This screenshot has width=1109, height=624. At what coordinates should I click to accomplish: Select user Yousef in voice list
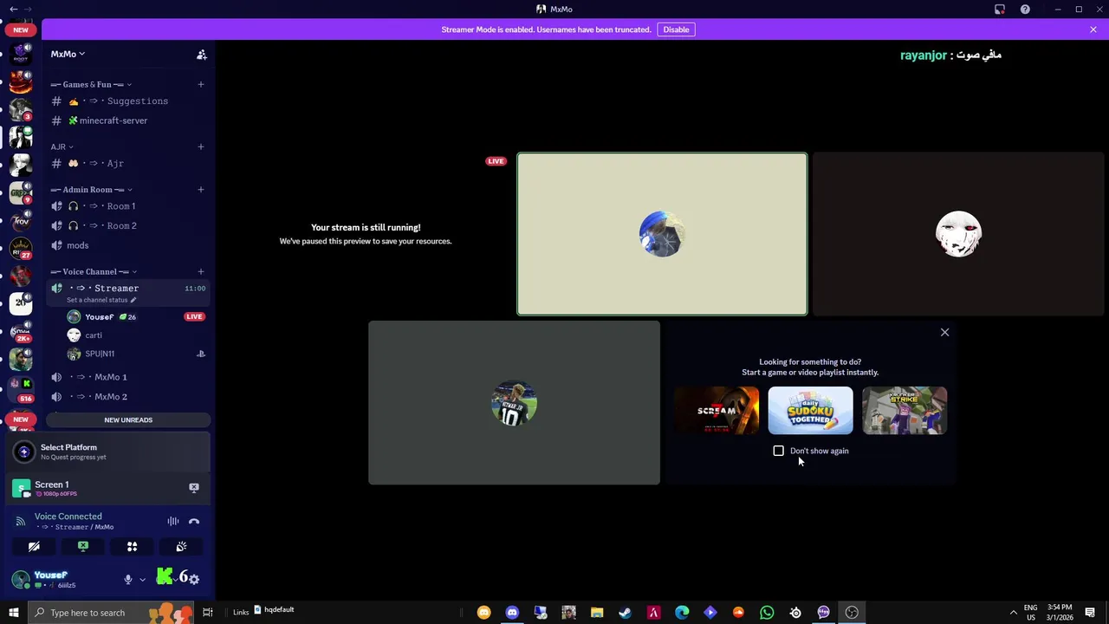pyautogui.click(x=137, y=316)
